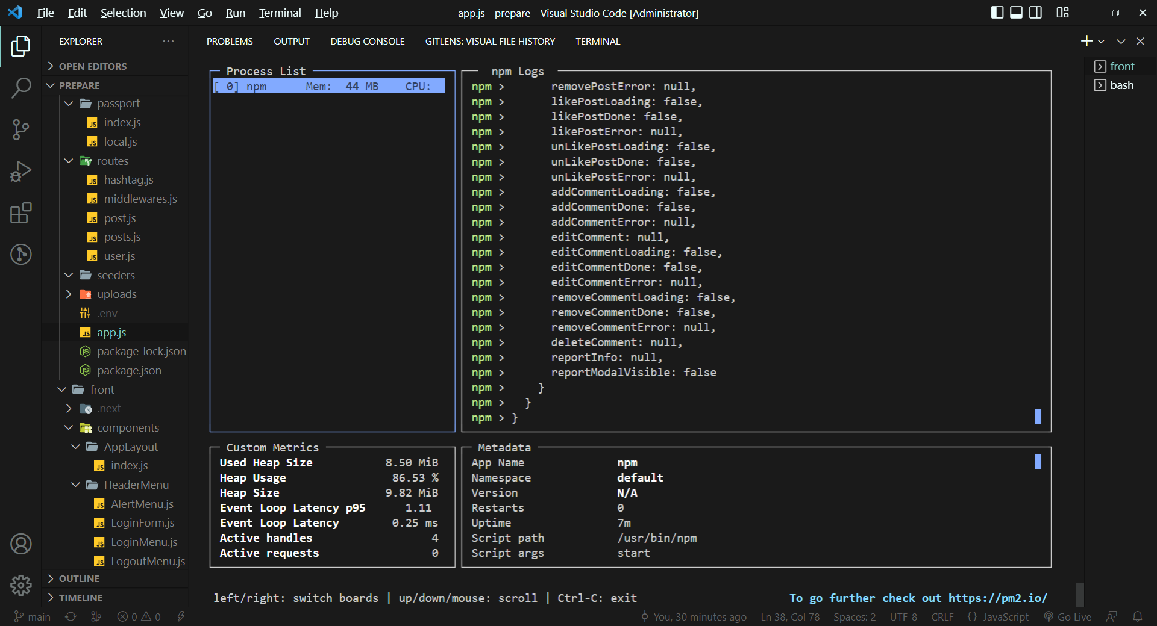This screenshot has height=626, width=1157.
Task: Close the terminal panel
Action: coord(1140,42)
